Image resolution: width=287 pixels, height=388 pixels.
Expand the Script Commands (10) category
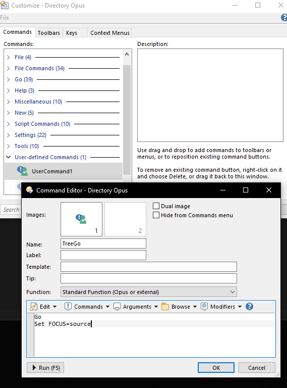point(9,124)
